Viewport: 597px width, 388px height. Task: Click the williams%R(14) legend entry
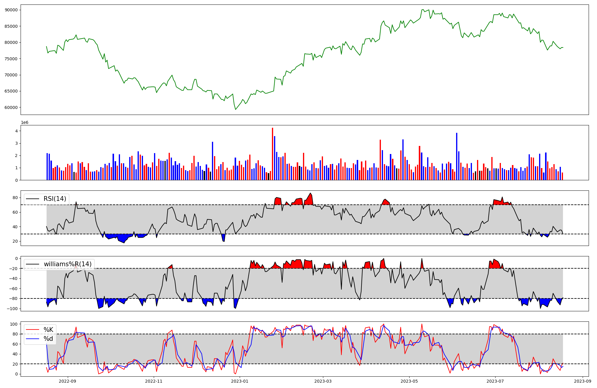coord(67,264)
